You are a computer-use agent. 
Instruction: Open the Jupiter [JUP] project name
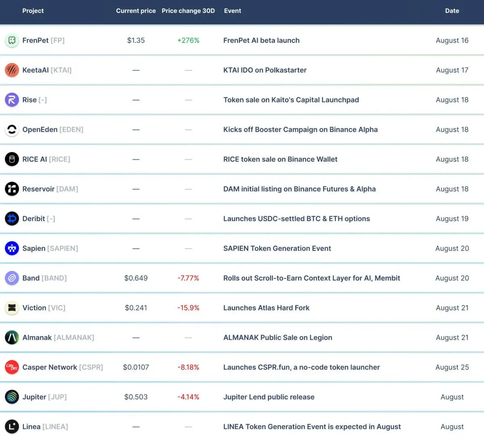(44, 397)
